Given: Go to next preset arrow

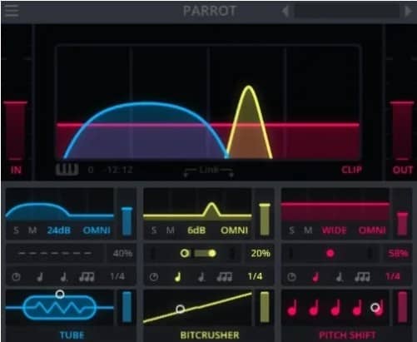Looking at the screenshot, I should pos(408,12).
